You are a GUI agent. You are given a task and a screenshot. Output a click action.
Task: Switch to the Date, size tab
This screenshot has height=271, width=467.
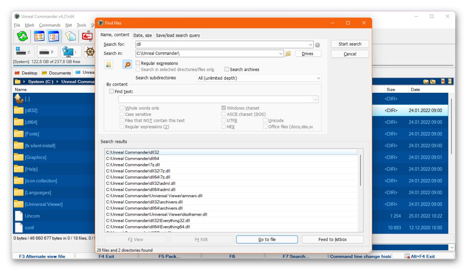click(x=142, y=35)
